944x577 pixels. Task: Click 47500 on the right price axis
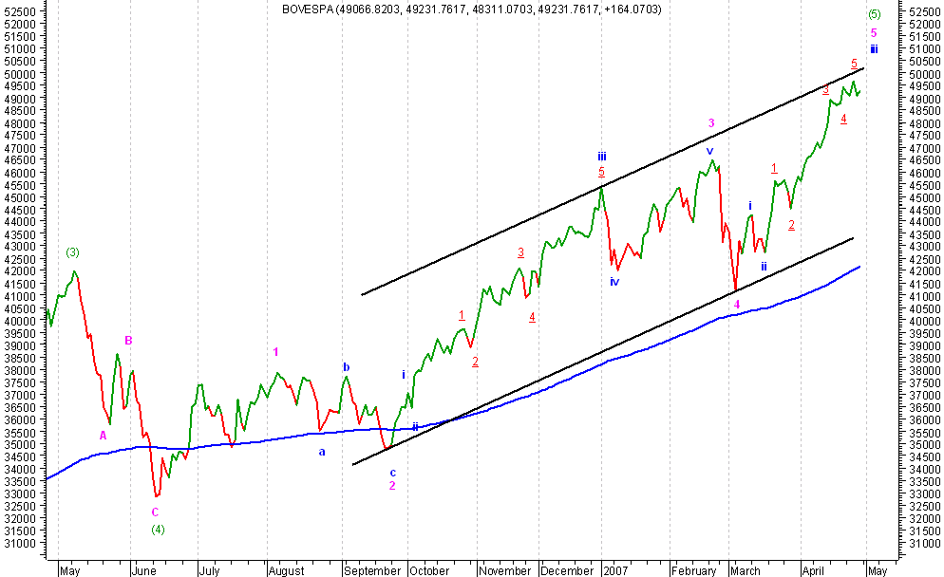click(925, 136)
